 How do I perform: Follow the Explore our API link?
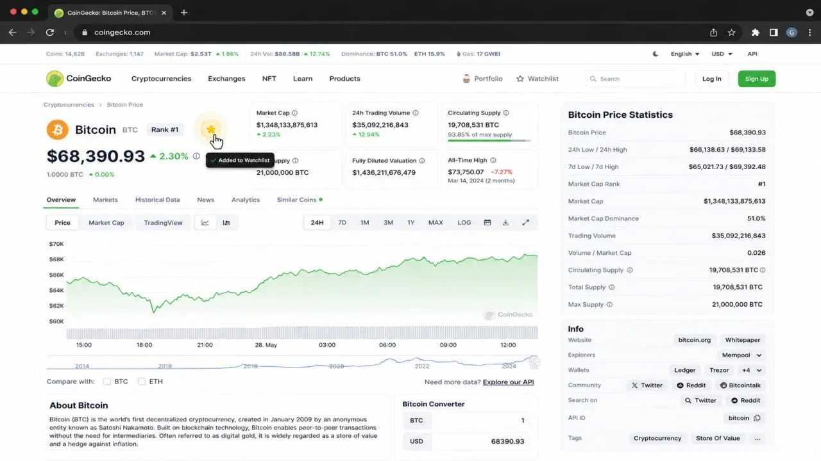508,382
